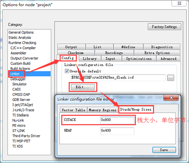This screenshot has width=189, height=163.
Task: Open the Stack/Heap Sizes tab
Action: tap(136, 110)
